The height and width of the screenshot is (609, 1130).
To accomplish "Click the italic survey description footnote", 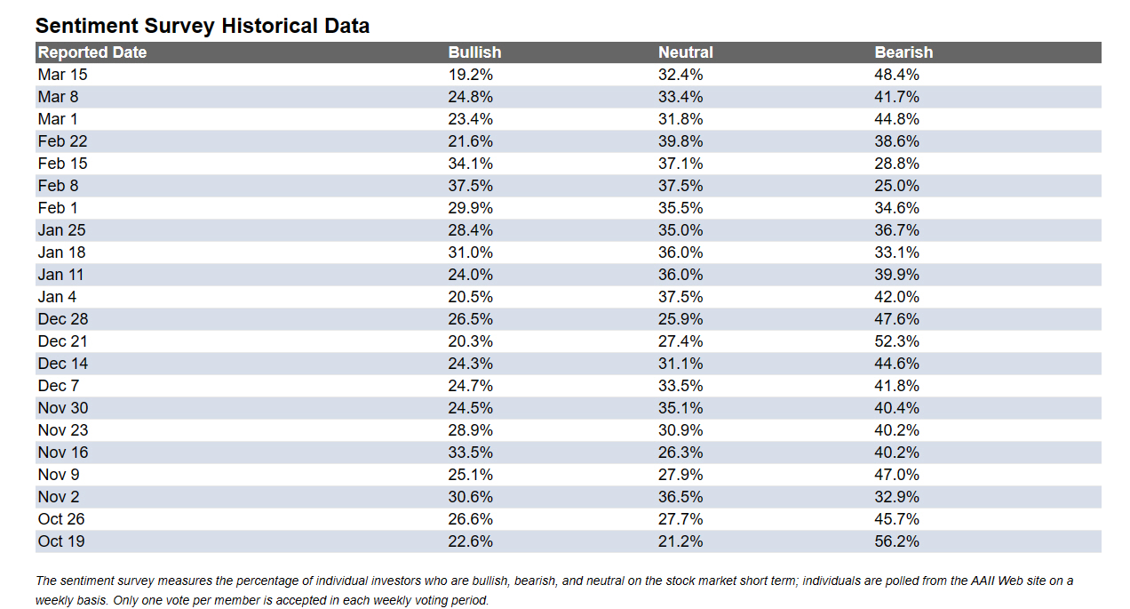I will click(554, 590).
